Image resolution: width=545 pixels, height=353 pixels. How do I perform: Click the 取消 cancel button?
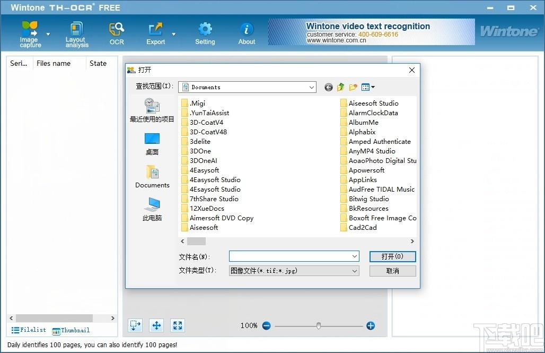click(x=392, y=271)
